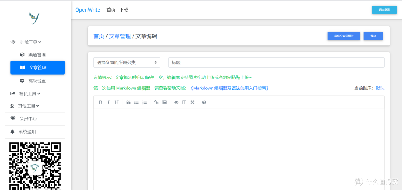Select 文章管理 in the sidebar
This screenshot has height=190, width=402.
coord(38,67)
